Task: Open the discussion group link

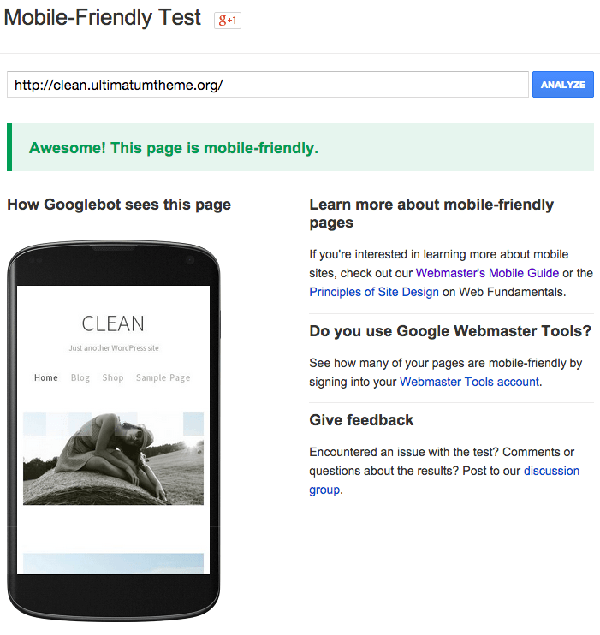Action: pos(551,471)
